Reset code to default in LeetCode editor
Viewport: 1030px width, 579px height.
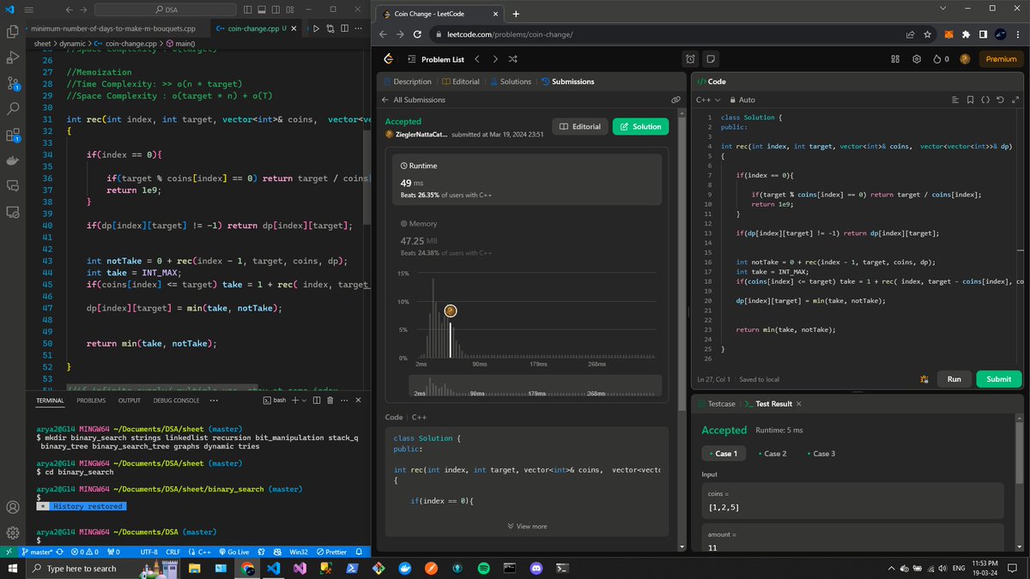tap(1001, 100)
